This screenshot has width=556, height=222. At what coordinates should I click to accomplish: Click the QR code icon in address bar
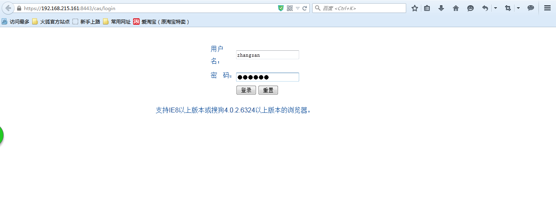click(x=290, y=8)
